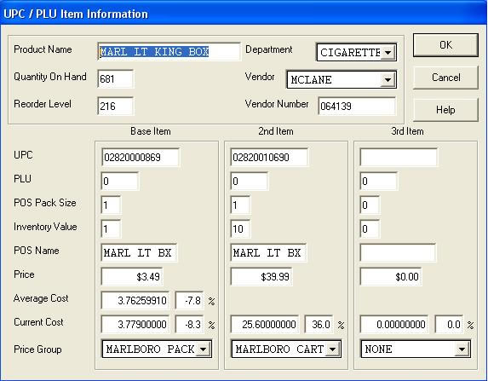
Task: Click Average Cost field 3.76259910
Action: [135, 300]
